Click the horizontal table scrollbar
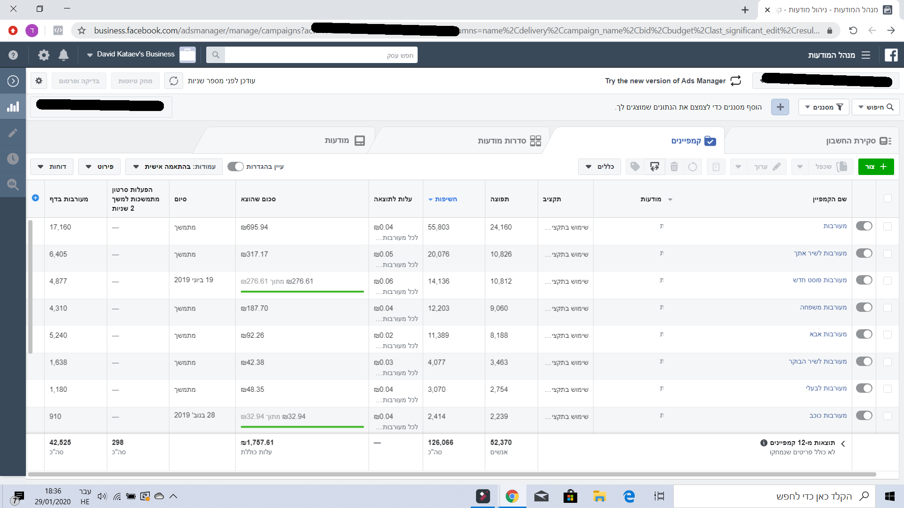Screen dimensions: 904x508 click(452, 474)
